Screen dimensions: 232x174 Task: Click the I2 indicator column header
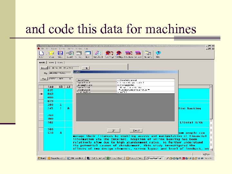pos(68,87)
